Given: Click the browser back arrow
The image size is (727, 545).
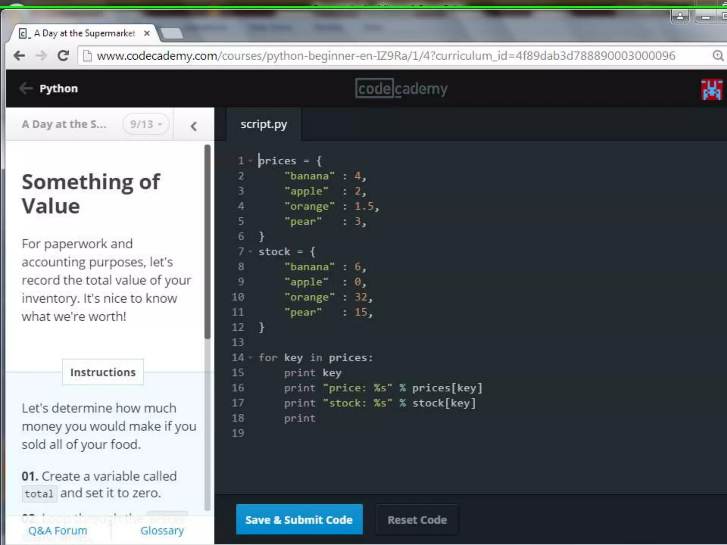Looking at the screenshot, I should [19, 56].
